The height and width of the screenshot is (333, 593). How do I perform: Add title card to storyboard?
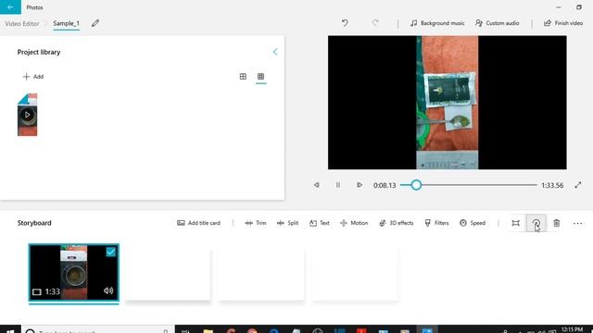(198, 223)
